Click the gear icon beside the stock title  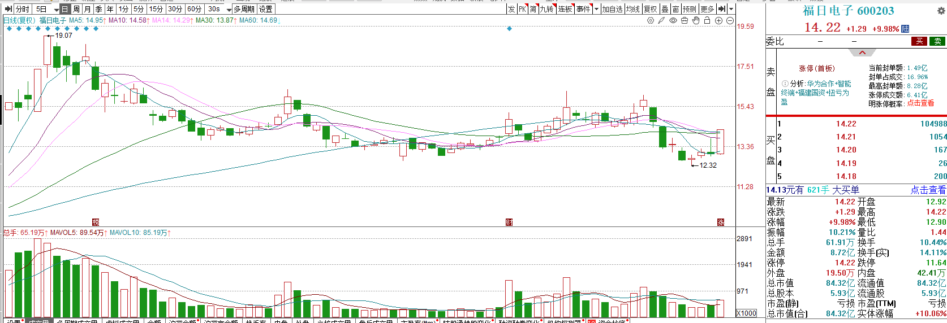point(941,11)
